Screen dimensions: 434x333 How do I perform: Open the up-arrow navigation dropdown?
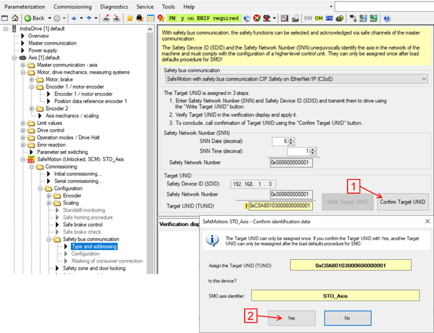[x=81, y=18]
